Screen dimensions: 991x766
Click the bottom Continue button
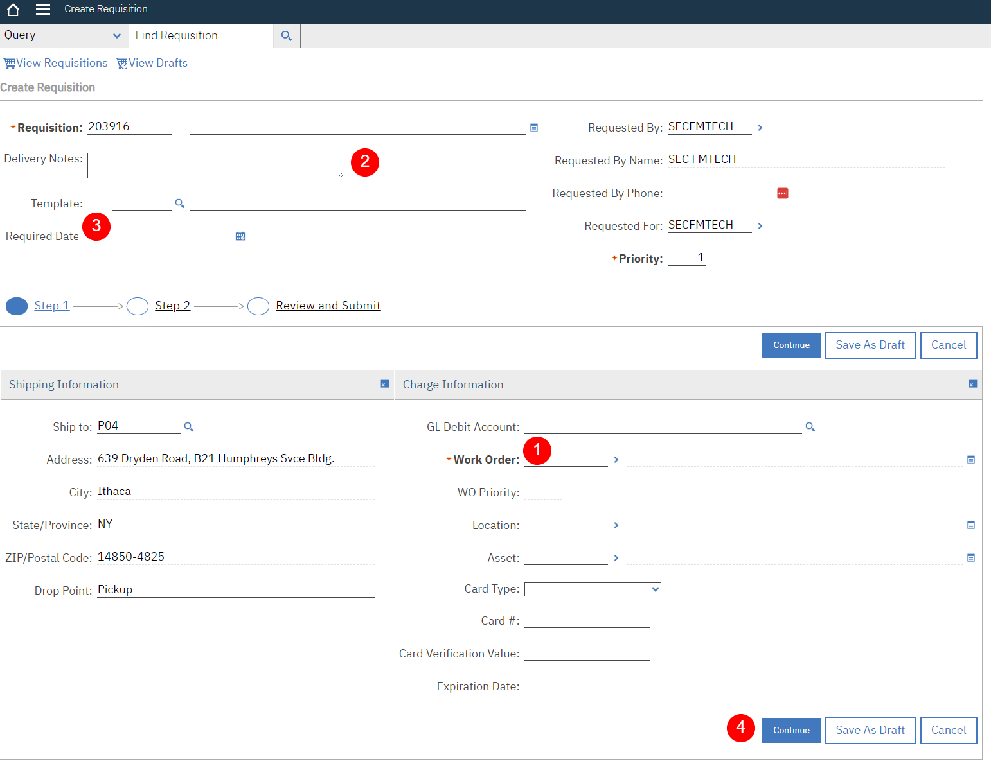[x=791, y=731]
